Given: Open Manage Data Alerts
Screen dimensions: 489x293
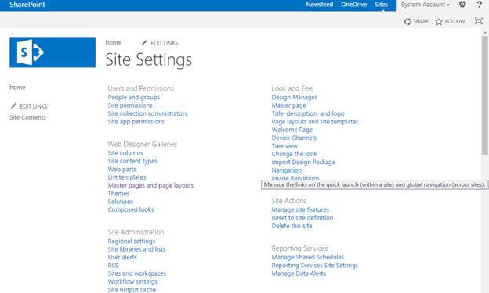Looking at the screenshot, I should [299, 273].
